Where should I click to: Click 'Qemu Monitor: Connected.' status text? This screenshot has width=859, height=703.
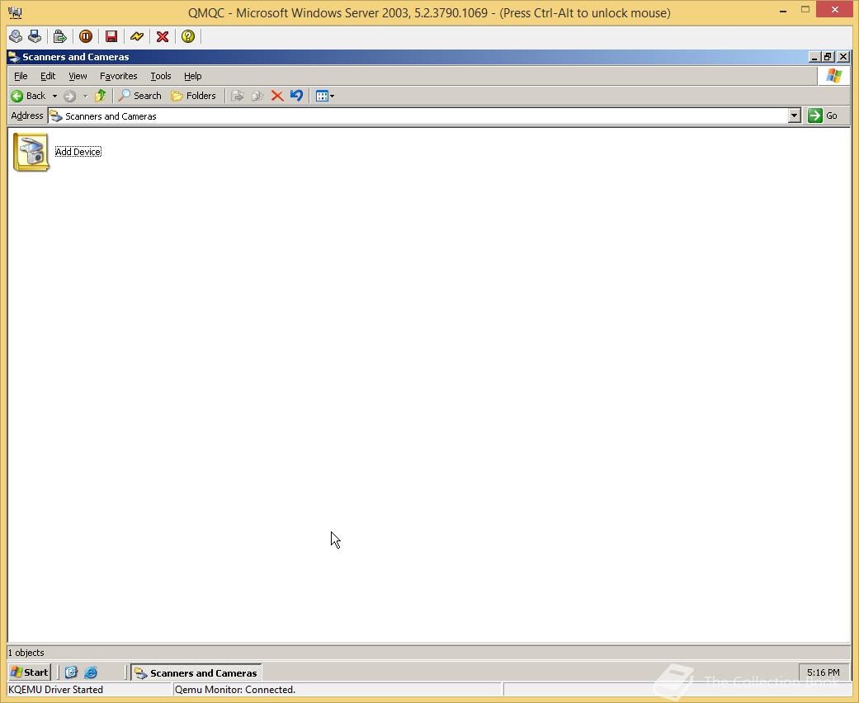[235, 689]
